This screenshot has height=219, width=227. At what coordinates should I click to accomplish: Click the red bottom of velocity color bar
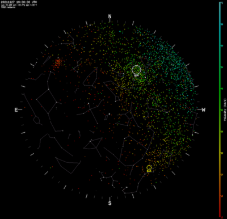pyautogui.click(x=220, y=216)
